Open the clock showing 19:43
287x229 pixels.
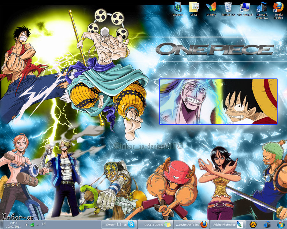tap(13, 225)
